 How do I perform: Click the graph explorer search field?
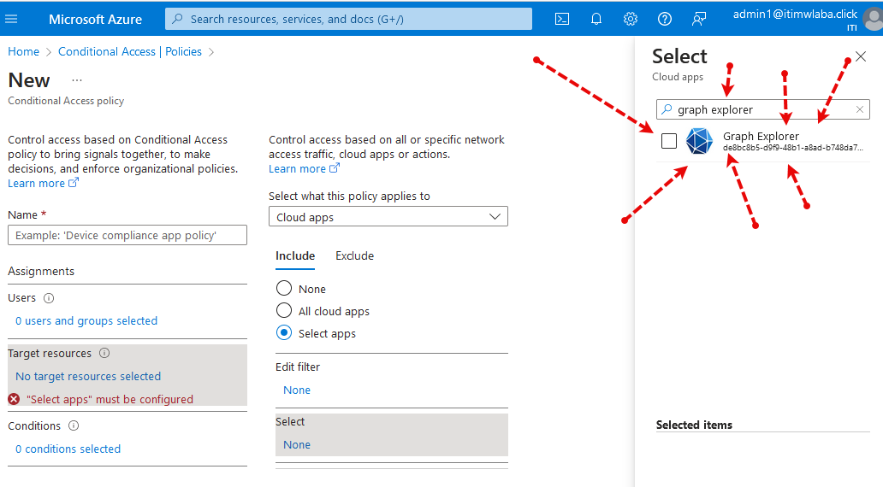point(763,109)
